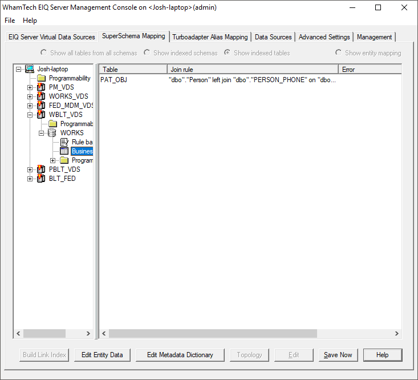Image resolution: width=418 pixels, height=380 pixels.
Task: Click the Josh-laptop computer icon
Action: pos(30,69)
